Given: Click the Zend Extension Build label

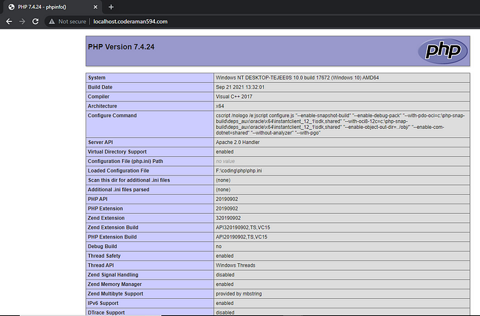Looking at the screenshot, I should (113, 228).
